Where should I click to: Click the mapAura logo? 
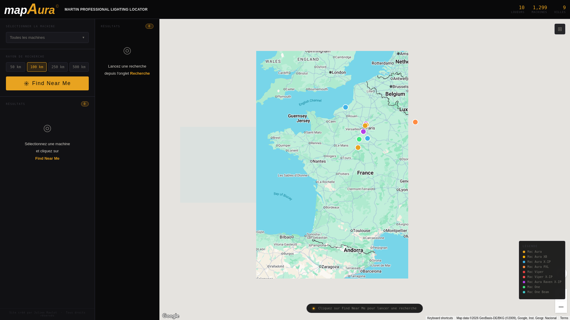31,9
